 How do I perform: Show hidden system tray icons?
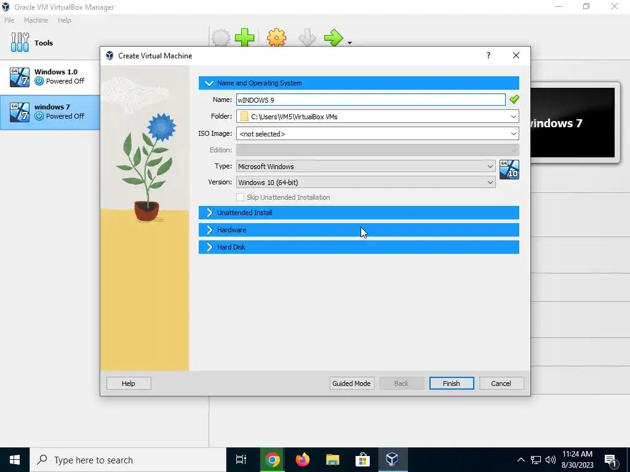tap(520, 460)
